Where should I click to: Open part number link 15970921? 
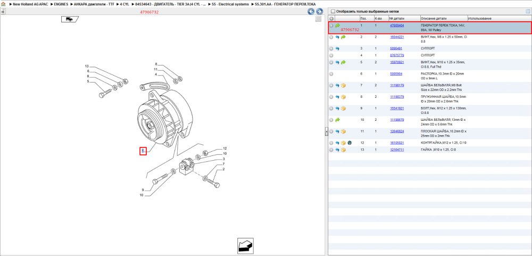click(397, 62)
